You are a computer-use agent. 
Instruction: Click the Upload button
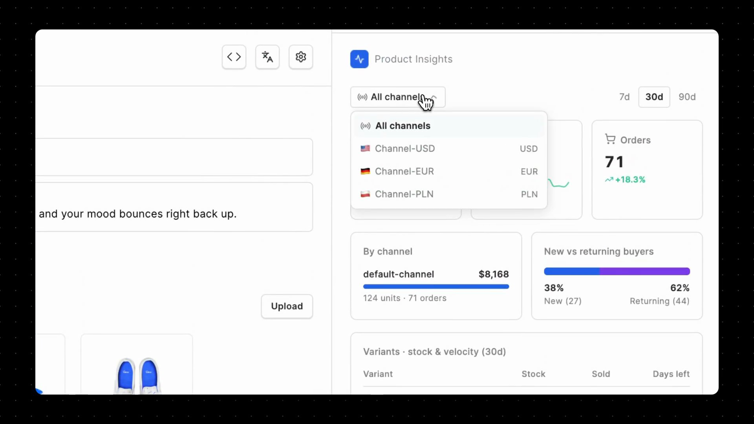point(287,306)
